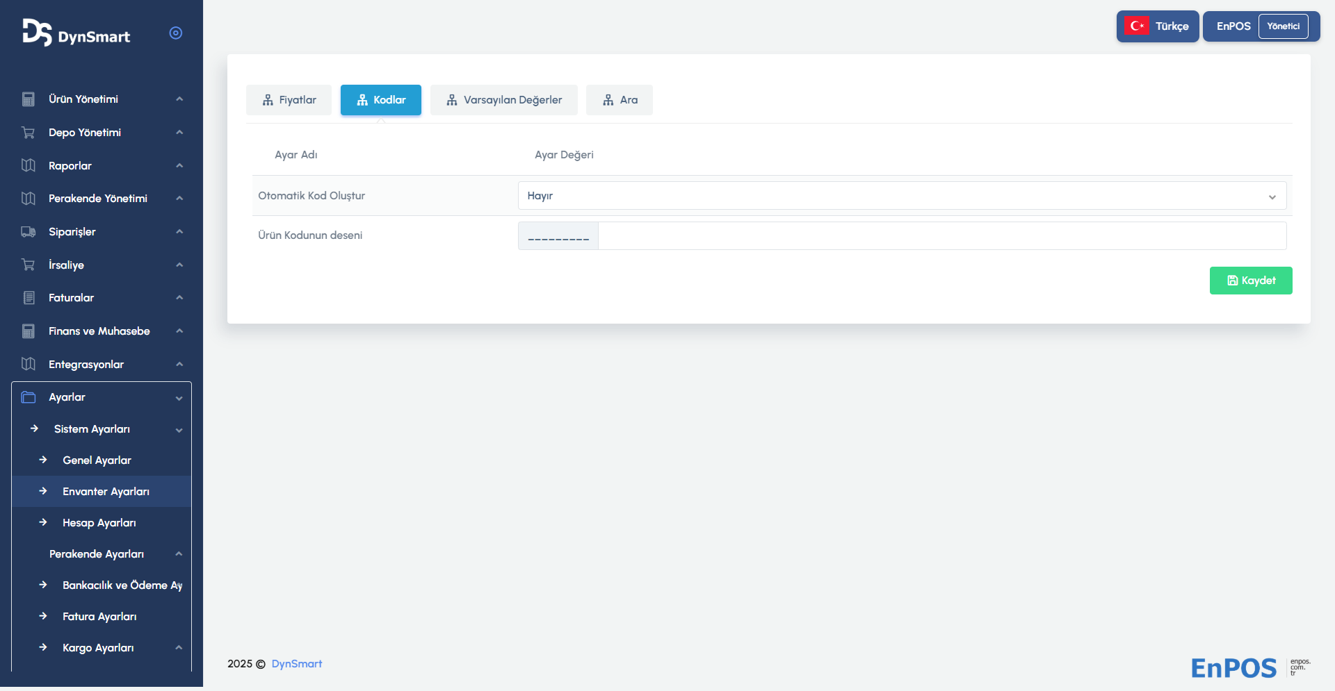The height and width of the screenshot is (691, 1335).
Task: Open the DynSmart footer link
Action: coord(296,664)
